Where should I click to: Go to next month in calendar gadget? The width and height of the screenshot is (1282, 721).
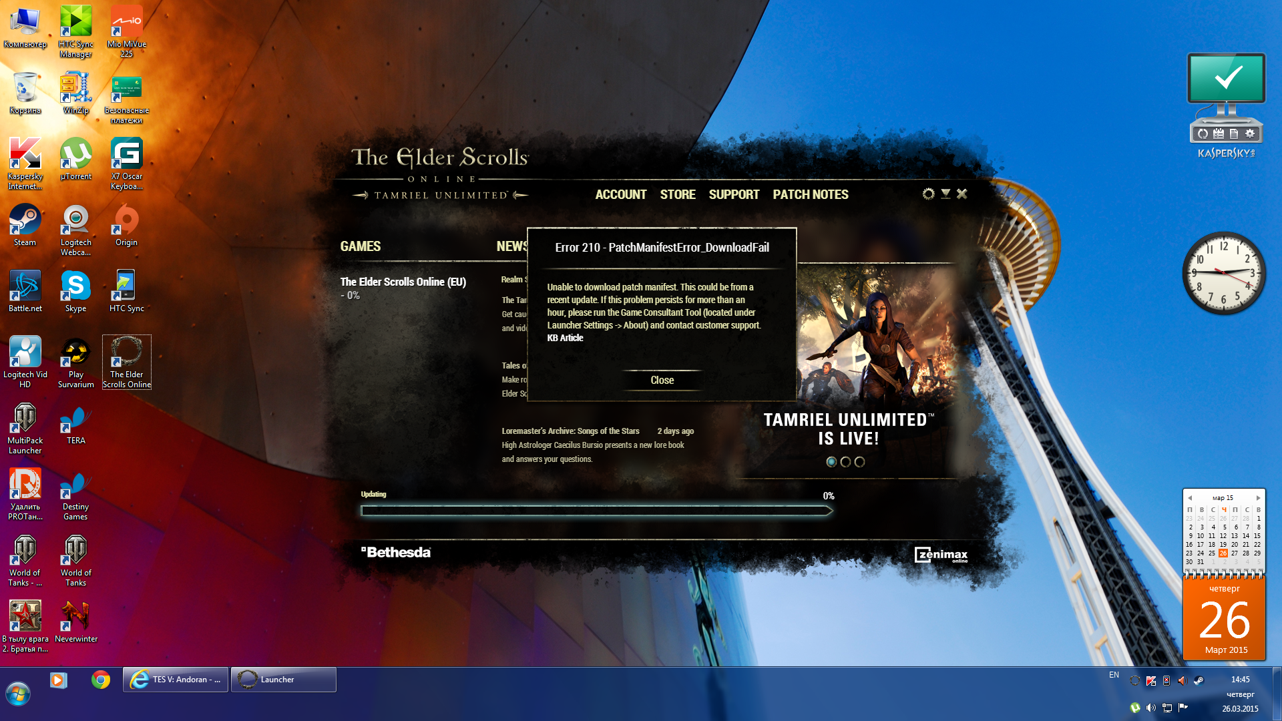1258,498
